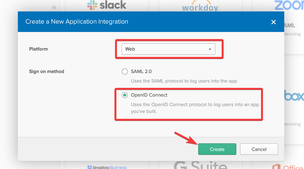The width and height of the screenshot is (304, 169).
Task: Cancel the new application integration
Action: [x=259, y=149]
